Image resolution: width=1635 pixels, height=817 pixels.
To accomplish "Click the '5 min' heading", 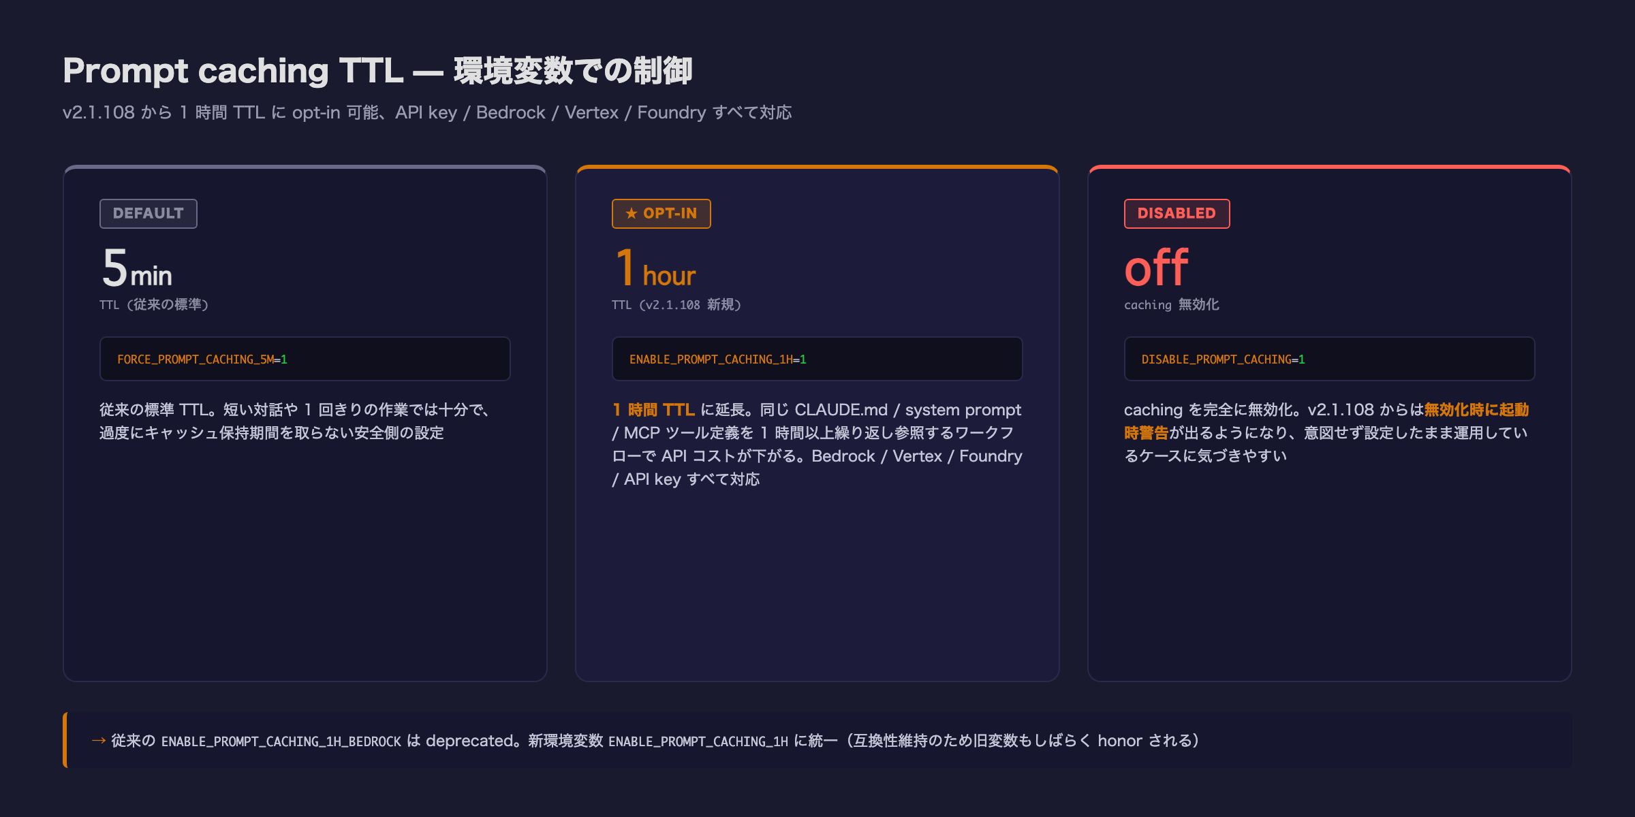I will click(x=137, y=268).
